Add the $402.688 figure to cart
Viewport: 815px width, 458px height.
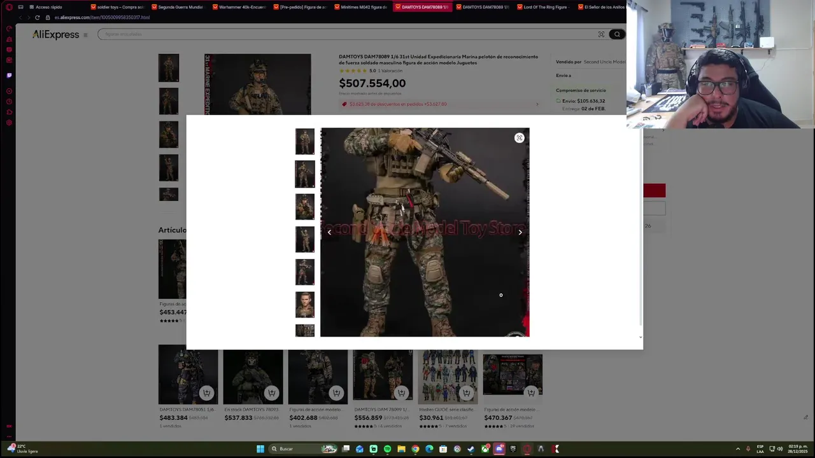[336, 392]
